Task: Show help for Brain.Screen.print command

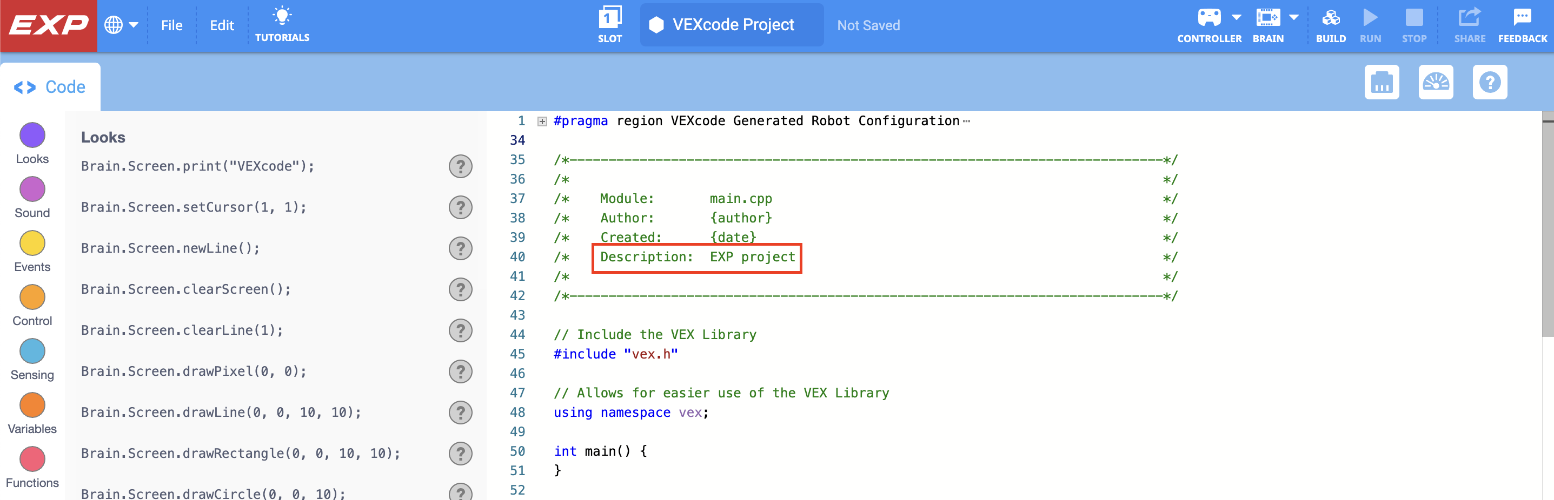Action: [x=460, y=166]
